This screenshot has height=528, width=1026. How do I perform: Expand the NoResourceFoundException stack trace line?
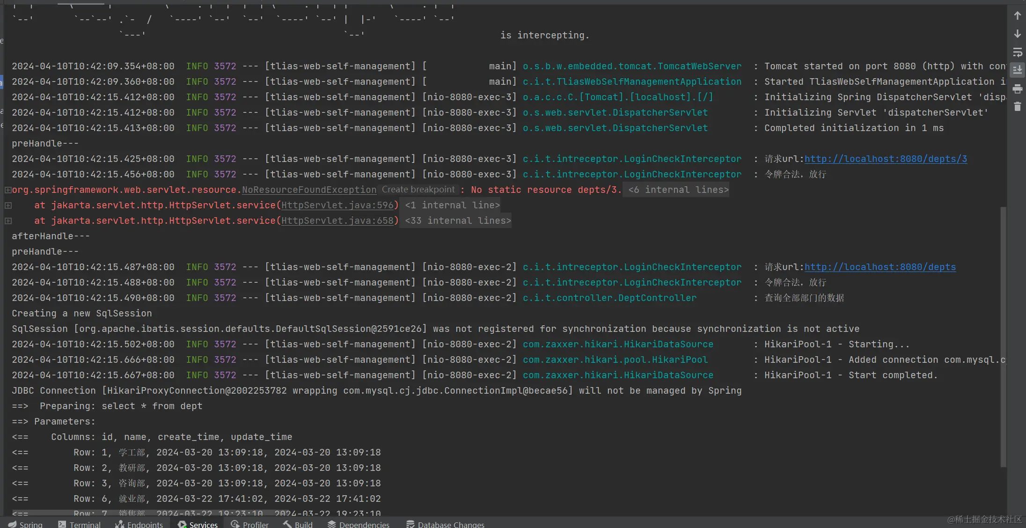pyautogui.click(x=8, y=190)
